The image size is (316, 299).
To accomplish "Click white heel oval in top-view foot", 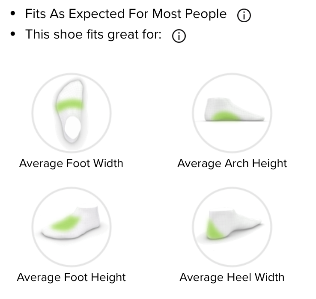I will (72, 127).
